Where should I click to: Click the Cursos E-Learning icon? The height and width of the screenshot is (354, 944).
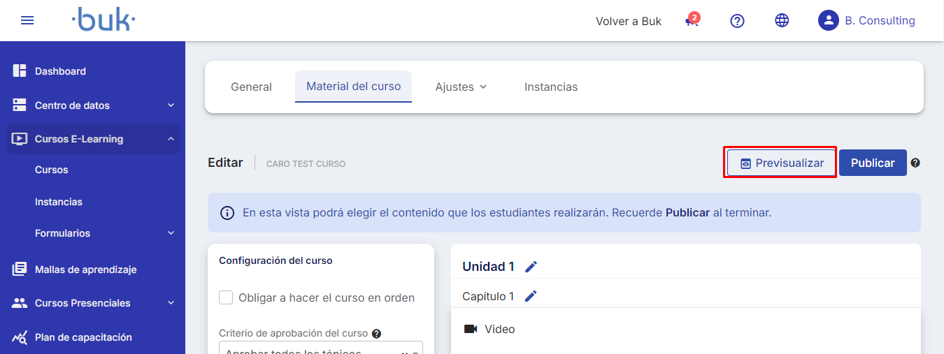(x=20, y=139)
